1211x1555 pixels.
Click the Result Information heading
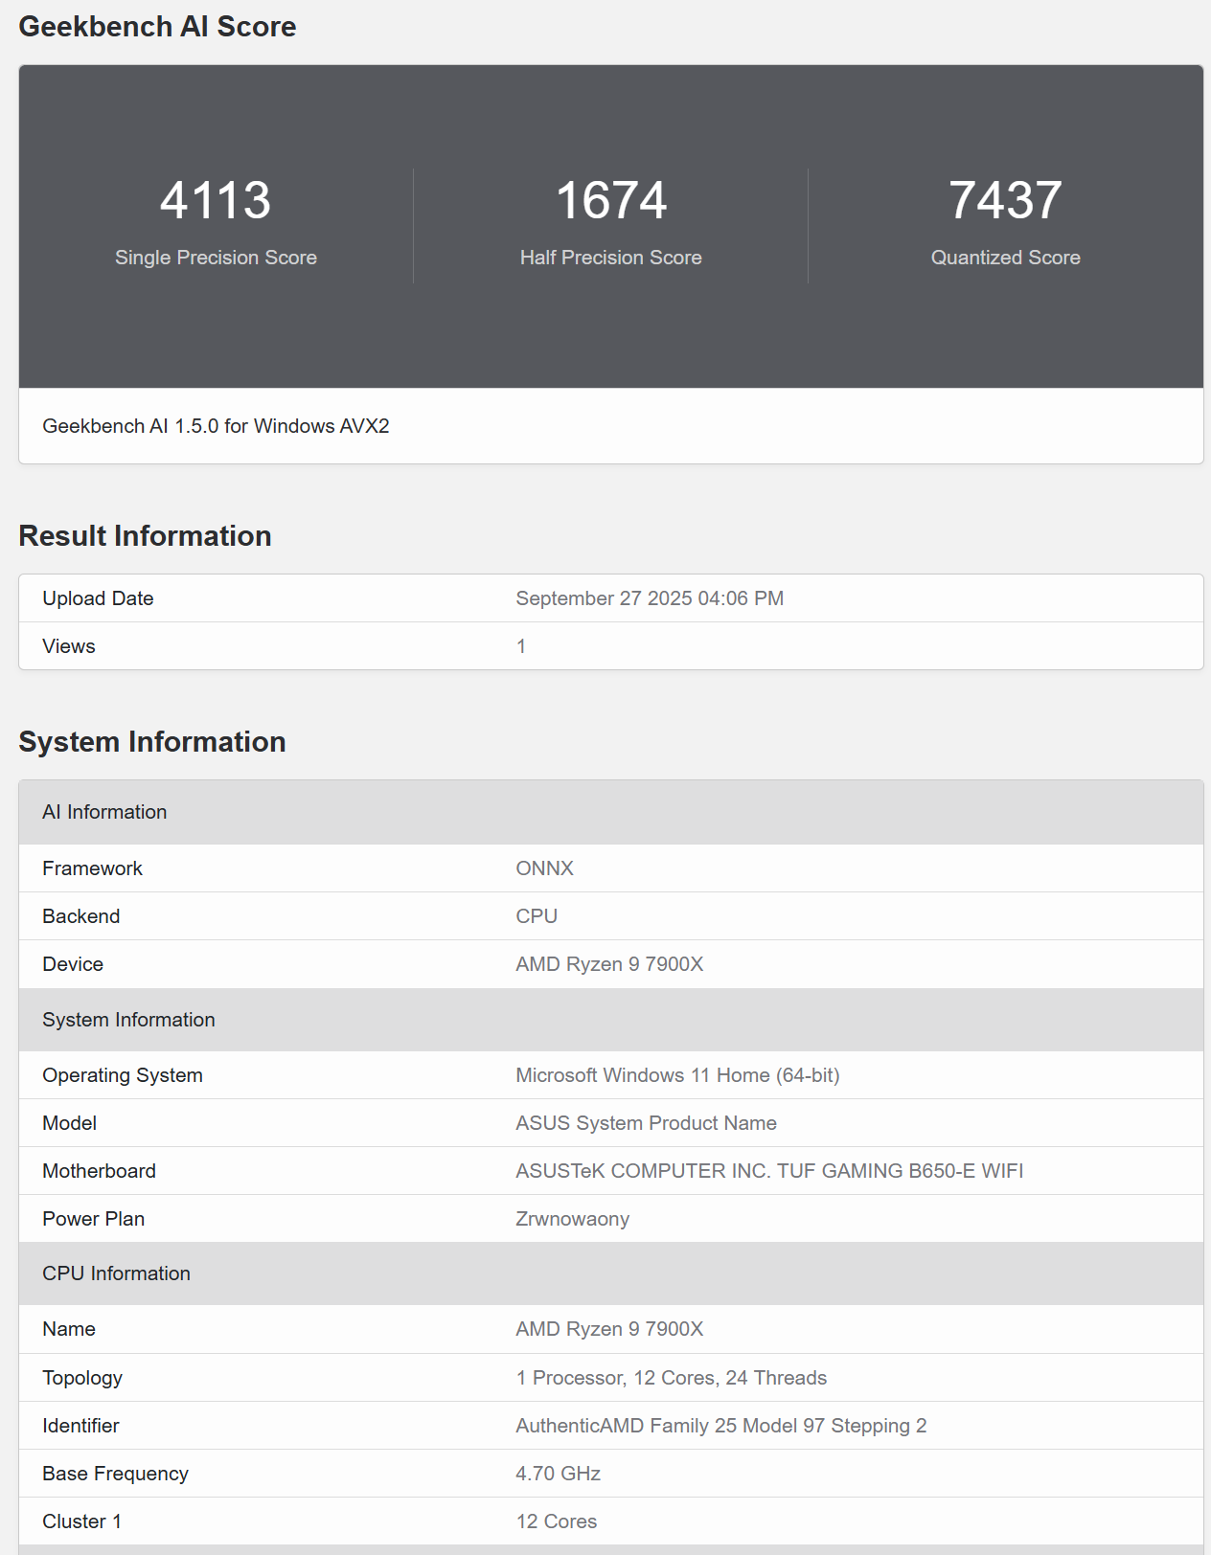click(x=145, y=536)
